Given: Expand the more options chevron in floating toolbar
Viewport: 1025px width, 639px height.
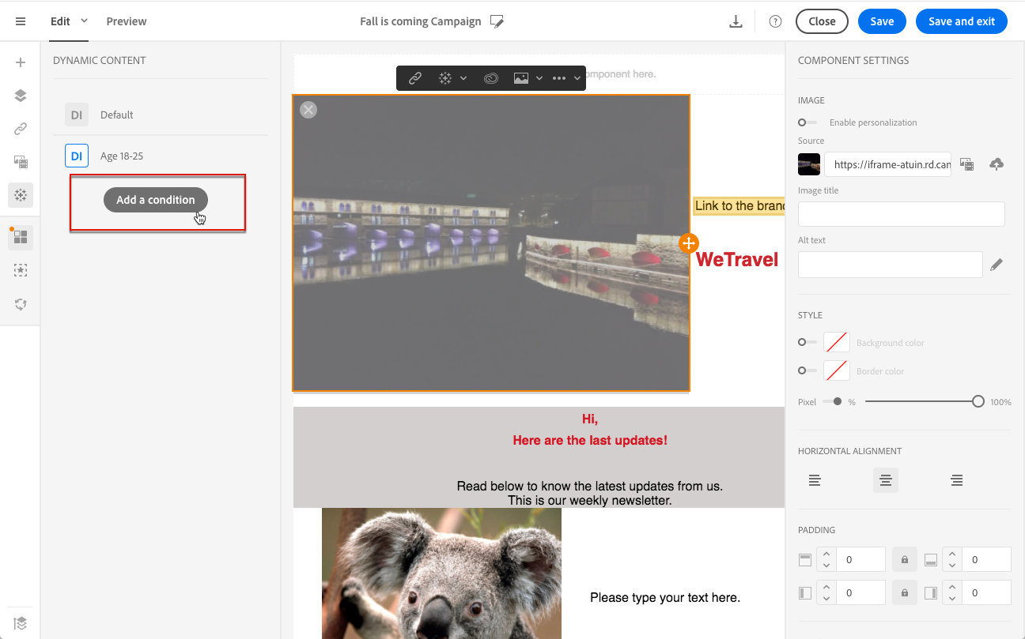Looking at the screenshot, I should pos(577,78).
